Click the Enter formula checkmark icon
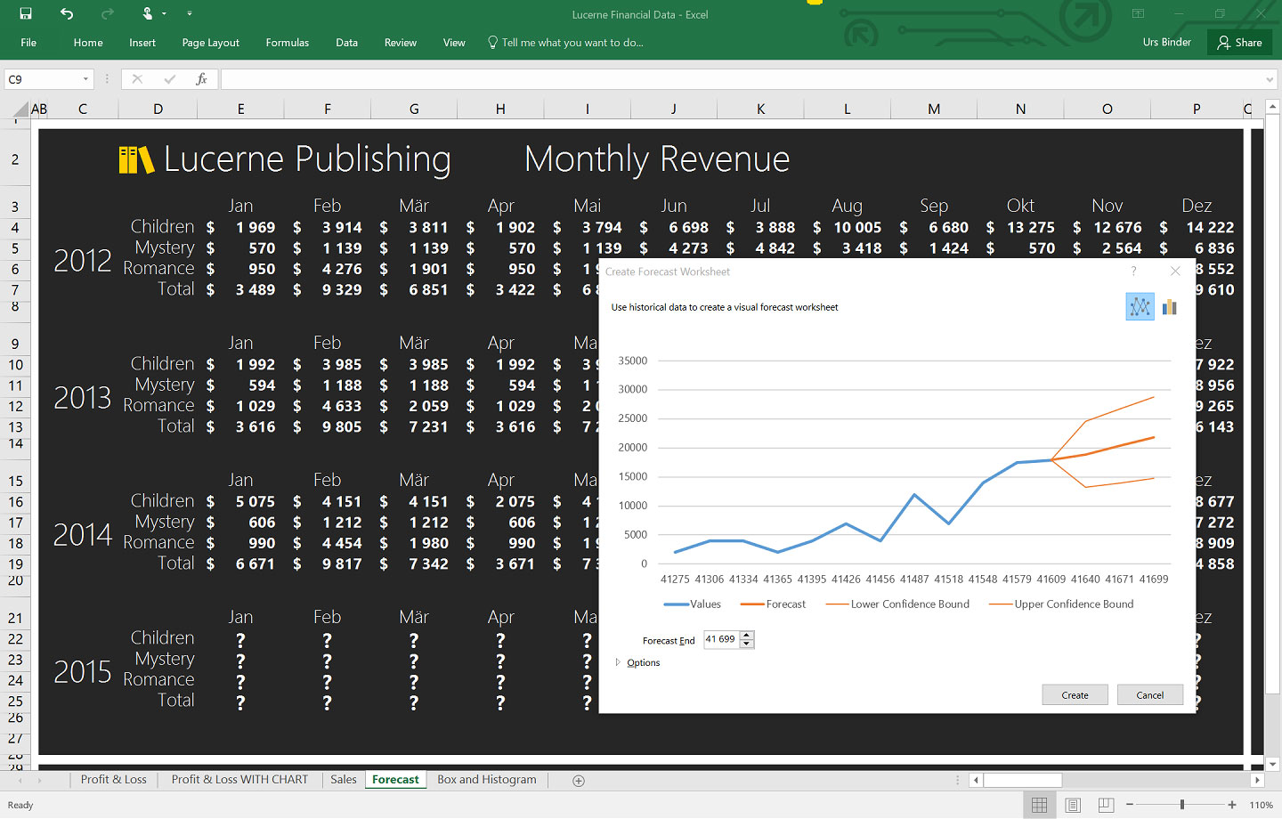The height and width of the screenshot is (819, 1282). click(x=169, y=79)
